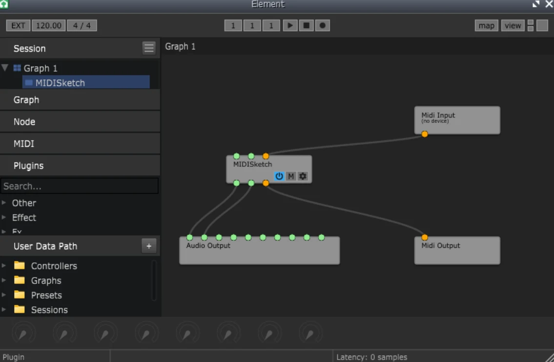The height and width of the screenshot is (362, 554).
Task: Open the Node panel header
Action: [x=80, y=122]
